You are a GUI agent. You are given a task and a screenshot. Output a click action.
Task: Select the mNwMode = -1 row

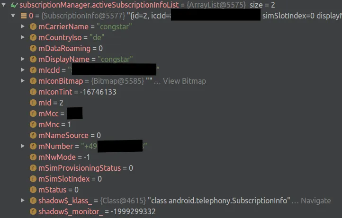pos(171,157)
